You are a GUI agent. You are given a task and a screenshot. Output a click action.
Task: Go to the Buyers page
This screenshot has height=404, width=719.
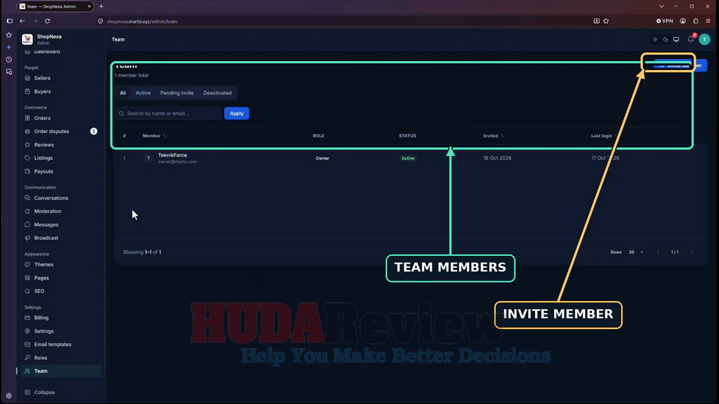(x=42, y=91)
